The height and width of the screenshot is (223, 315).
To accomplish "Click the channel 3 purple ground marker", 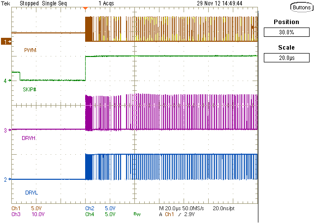I will click(5, 130).
